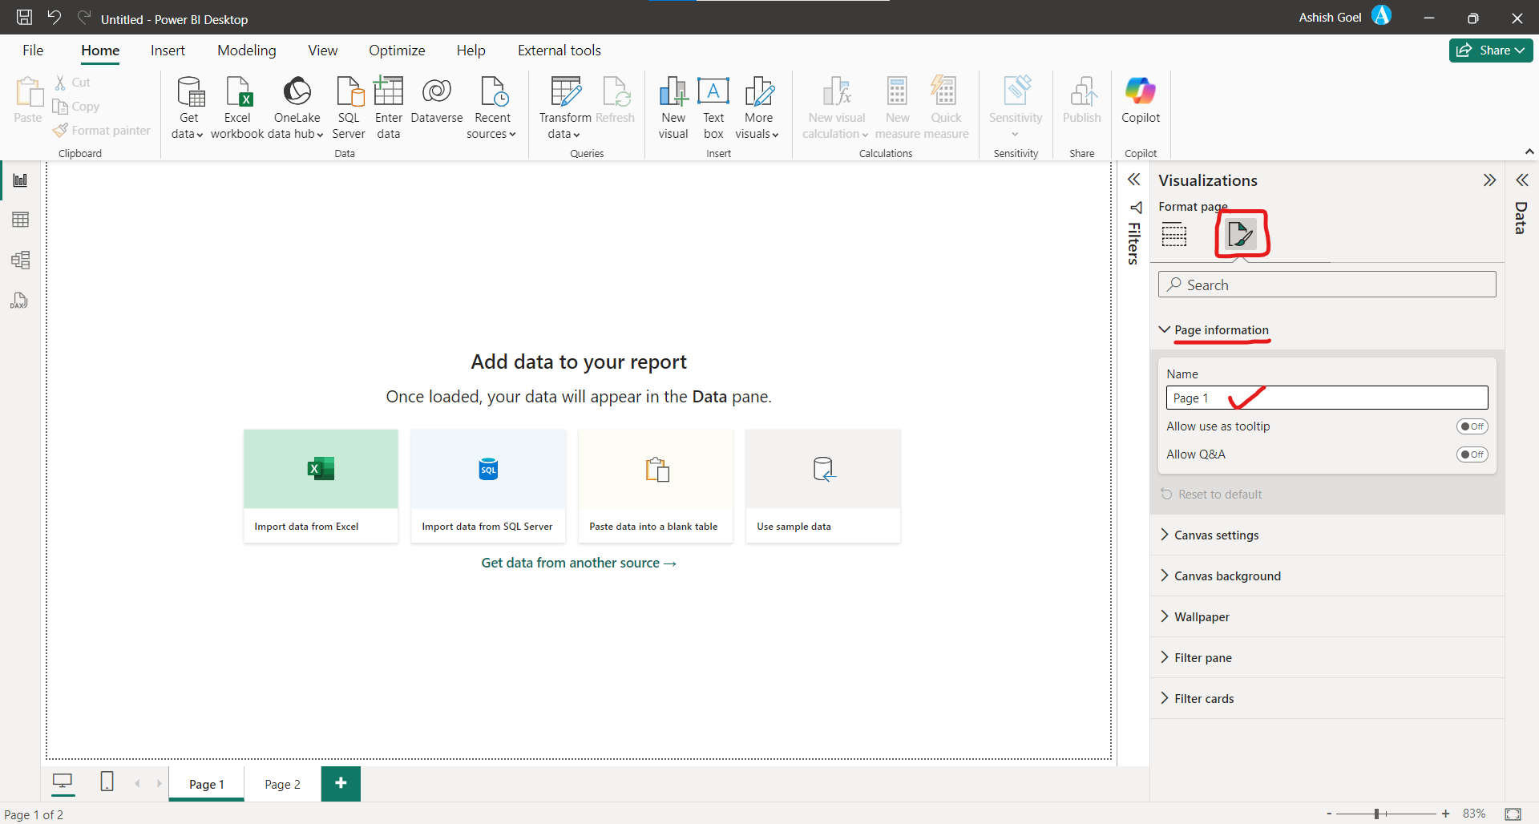Follow Get data from another source link
Viewport: 1539px width, 824px height.
579,562
